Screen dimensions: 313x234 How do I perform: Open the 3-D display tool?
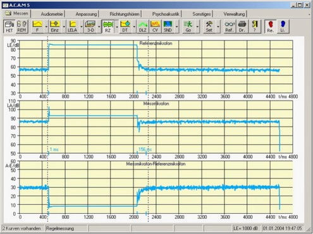click(x=90, y=27)
